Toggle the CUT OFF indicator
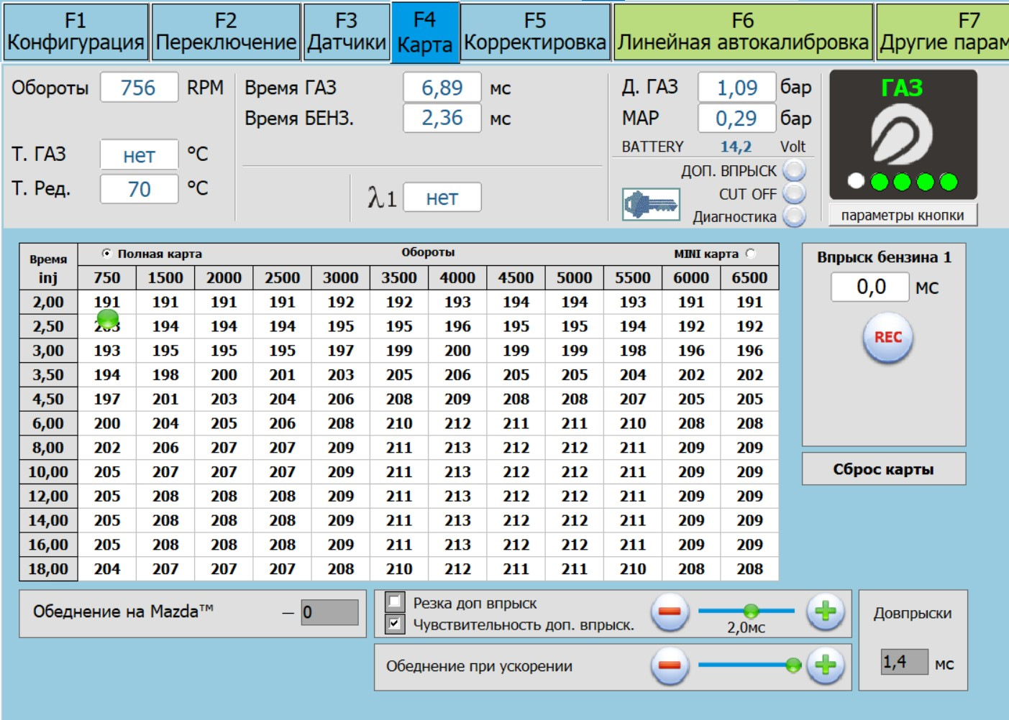1009x720 pixels. 794,194
